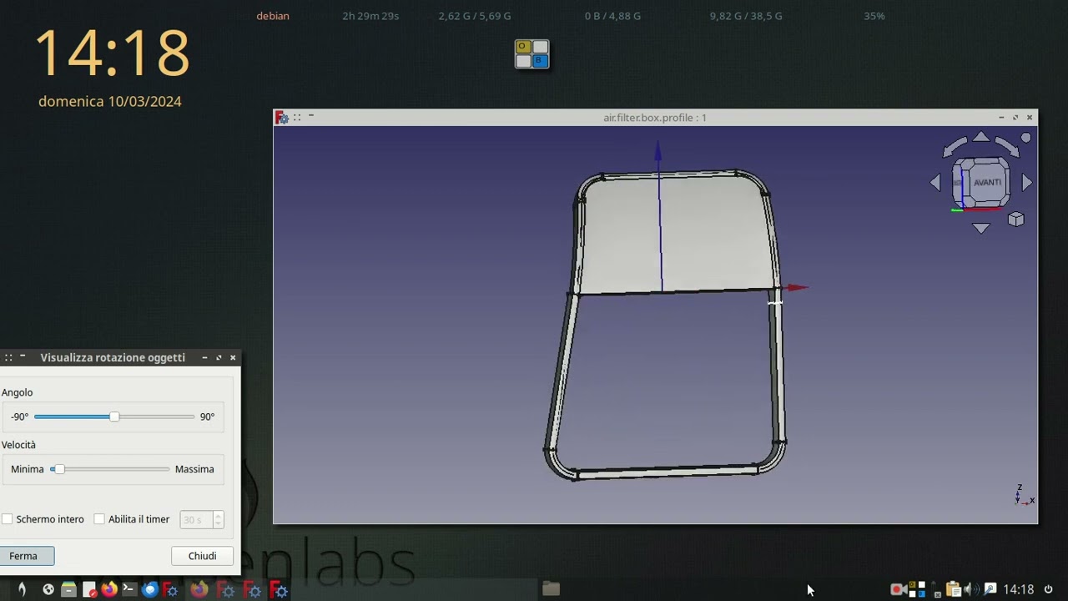Roll view counter-clockwise with curved left arrow
This screenshot has height=601, width=1068.
(x=955, y=147)
